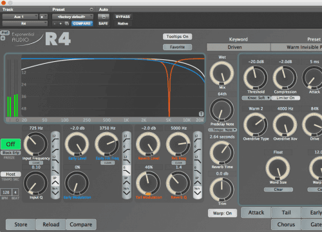Toggle the Host tempo source button
Image resolution: width=322 pixels, height=232 pixels.
pyautogui.click(x=10, y=174)
